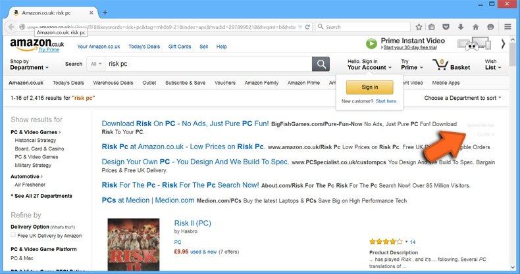This screenshot has width=520, height=274.
Task: Open Choose a Department to sort dropdown
Action: 463,98
